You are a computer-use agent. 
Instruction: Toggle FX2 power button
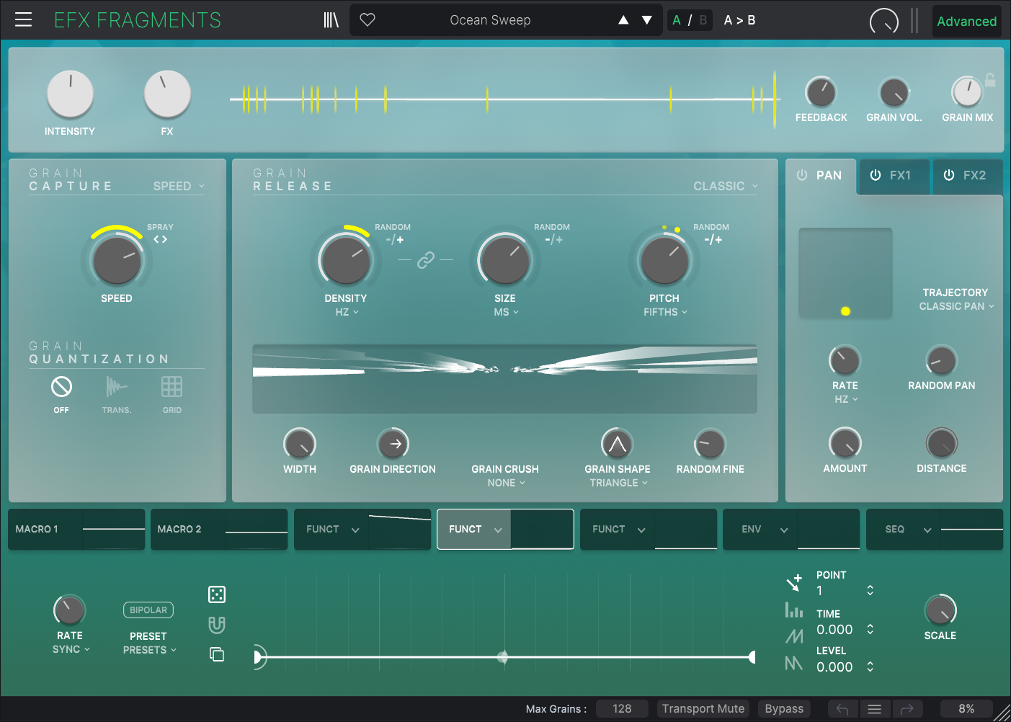coord(949,175)
